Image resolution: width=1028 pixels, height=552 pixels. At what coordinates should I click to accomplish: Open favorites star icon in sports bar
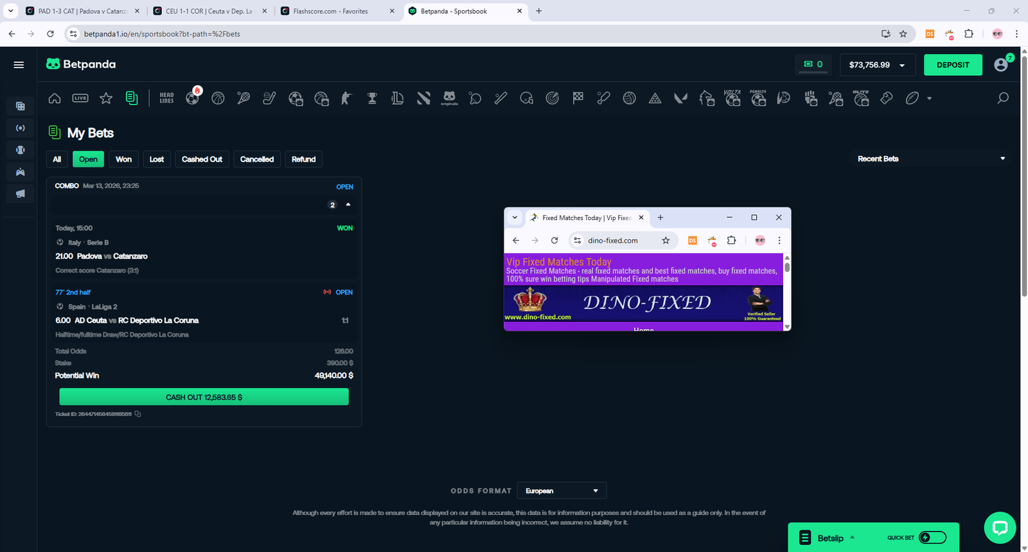pyautogui.click(x=106, y=98)
